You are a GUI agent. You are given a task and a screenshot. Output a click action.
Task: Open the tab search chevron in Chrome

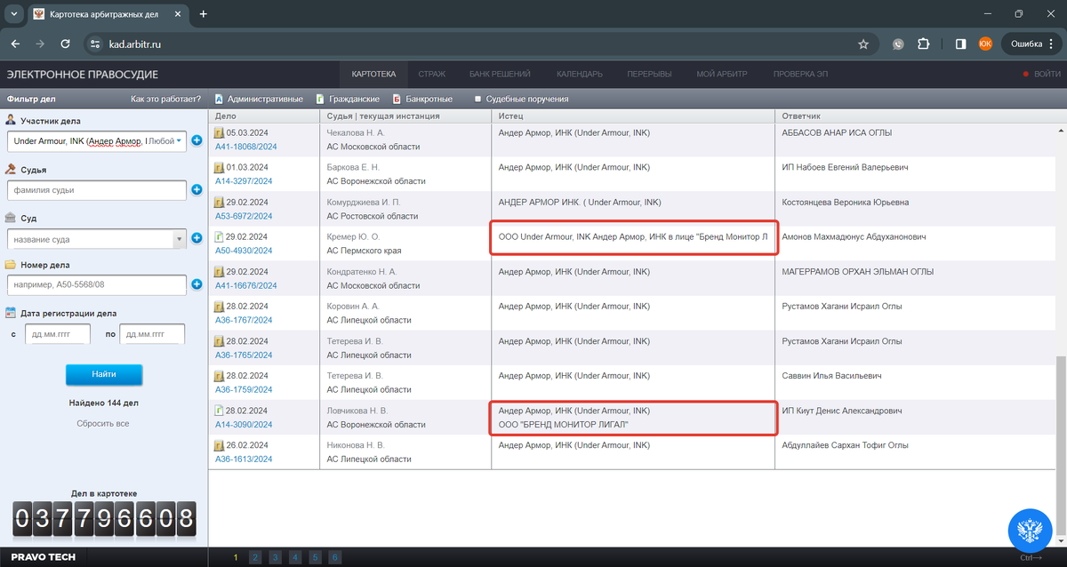tap(13, 14)
